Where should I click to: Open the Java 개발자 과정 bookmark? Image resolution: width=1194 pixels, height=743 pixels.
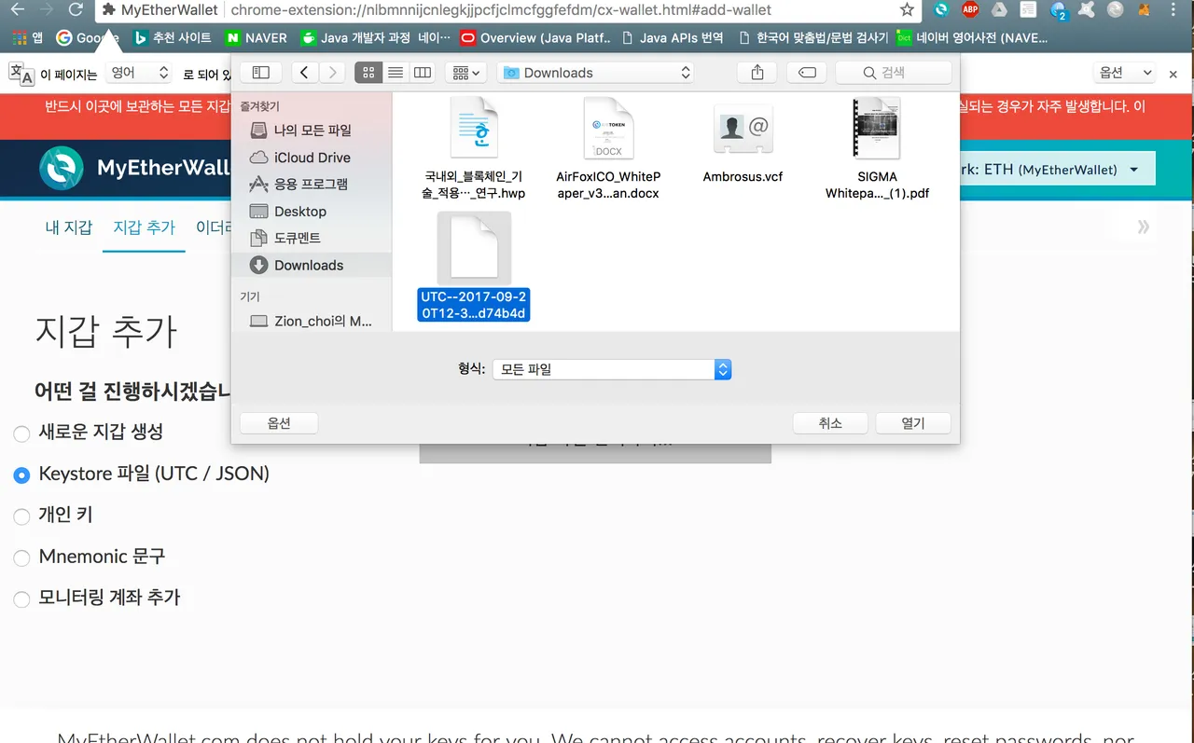[x=375, y=38]
